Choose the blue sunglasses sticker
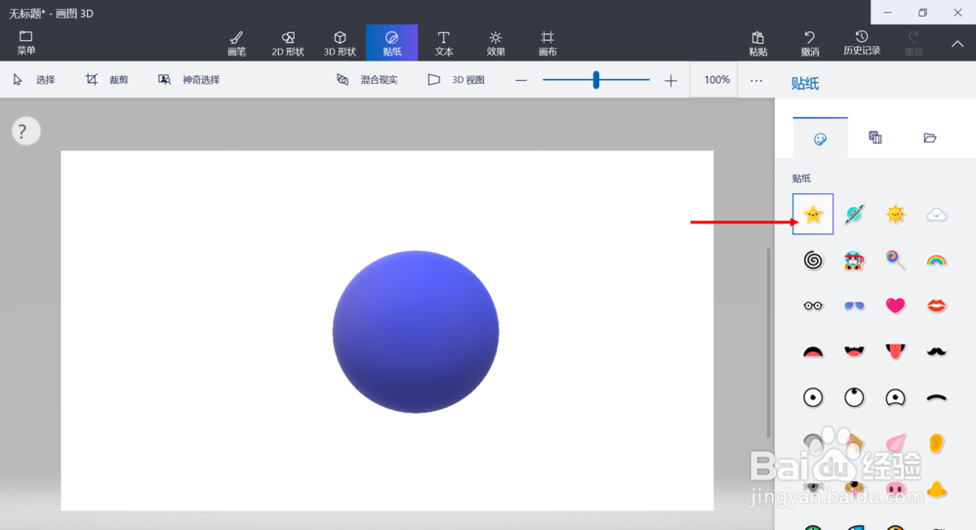 point(854,306)
